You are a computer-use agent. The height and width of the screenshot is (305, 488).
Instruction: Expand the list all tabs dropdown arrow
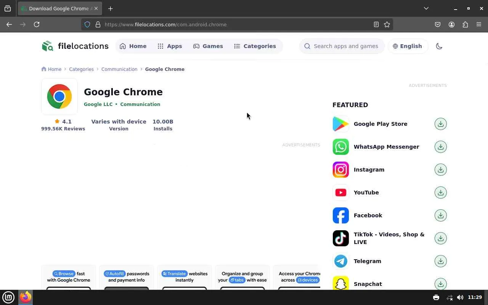coord(426,8)
